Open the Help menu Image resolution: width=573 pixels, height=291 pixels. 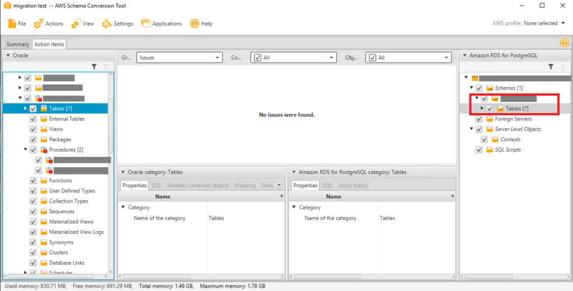point(201,24)
